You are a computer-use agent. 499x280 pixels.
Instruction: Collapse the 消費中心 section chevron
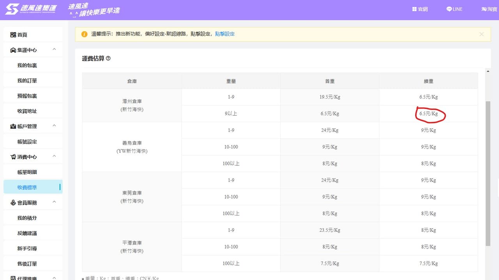coord(54,156)
